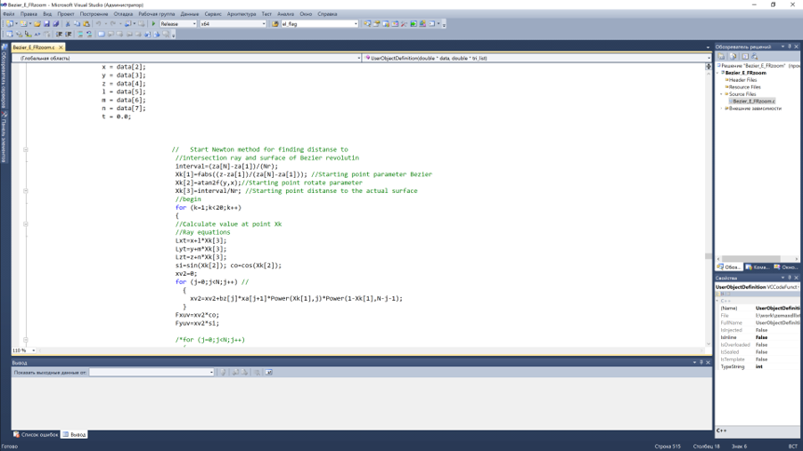Image resolution: width=803 pixels, height=451 pixels.
Task: Open the Команды tab under Solution Explorer
Action: pos(758,268)
